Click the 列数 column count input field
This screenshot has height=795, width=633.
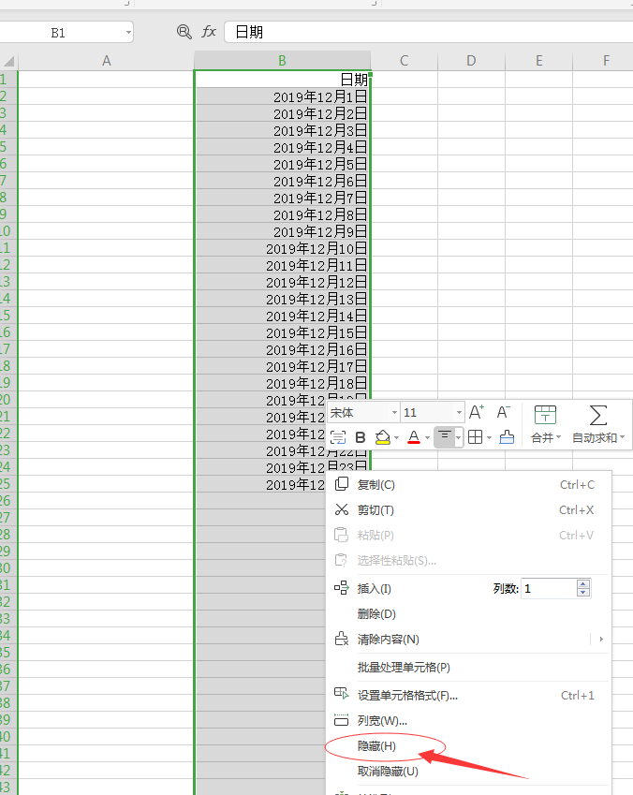tap(549, 588)
